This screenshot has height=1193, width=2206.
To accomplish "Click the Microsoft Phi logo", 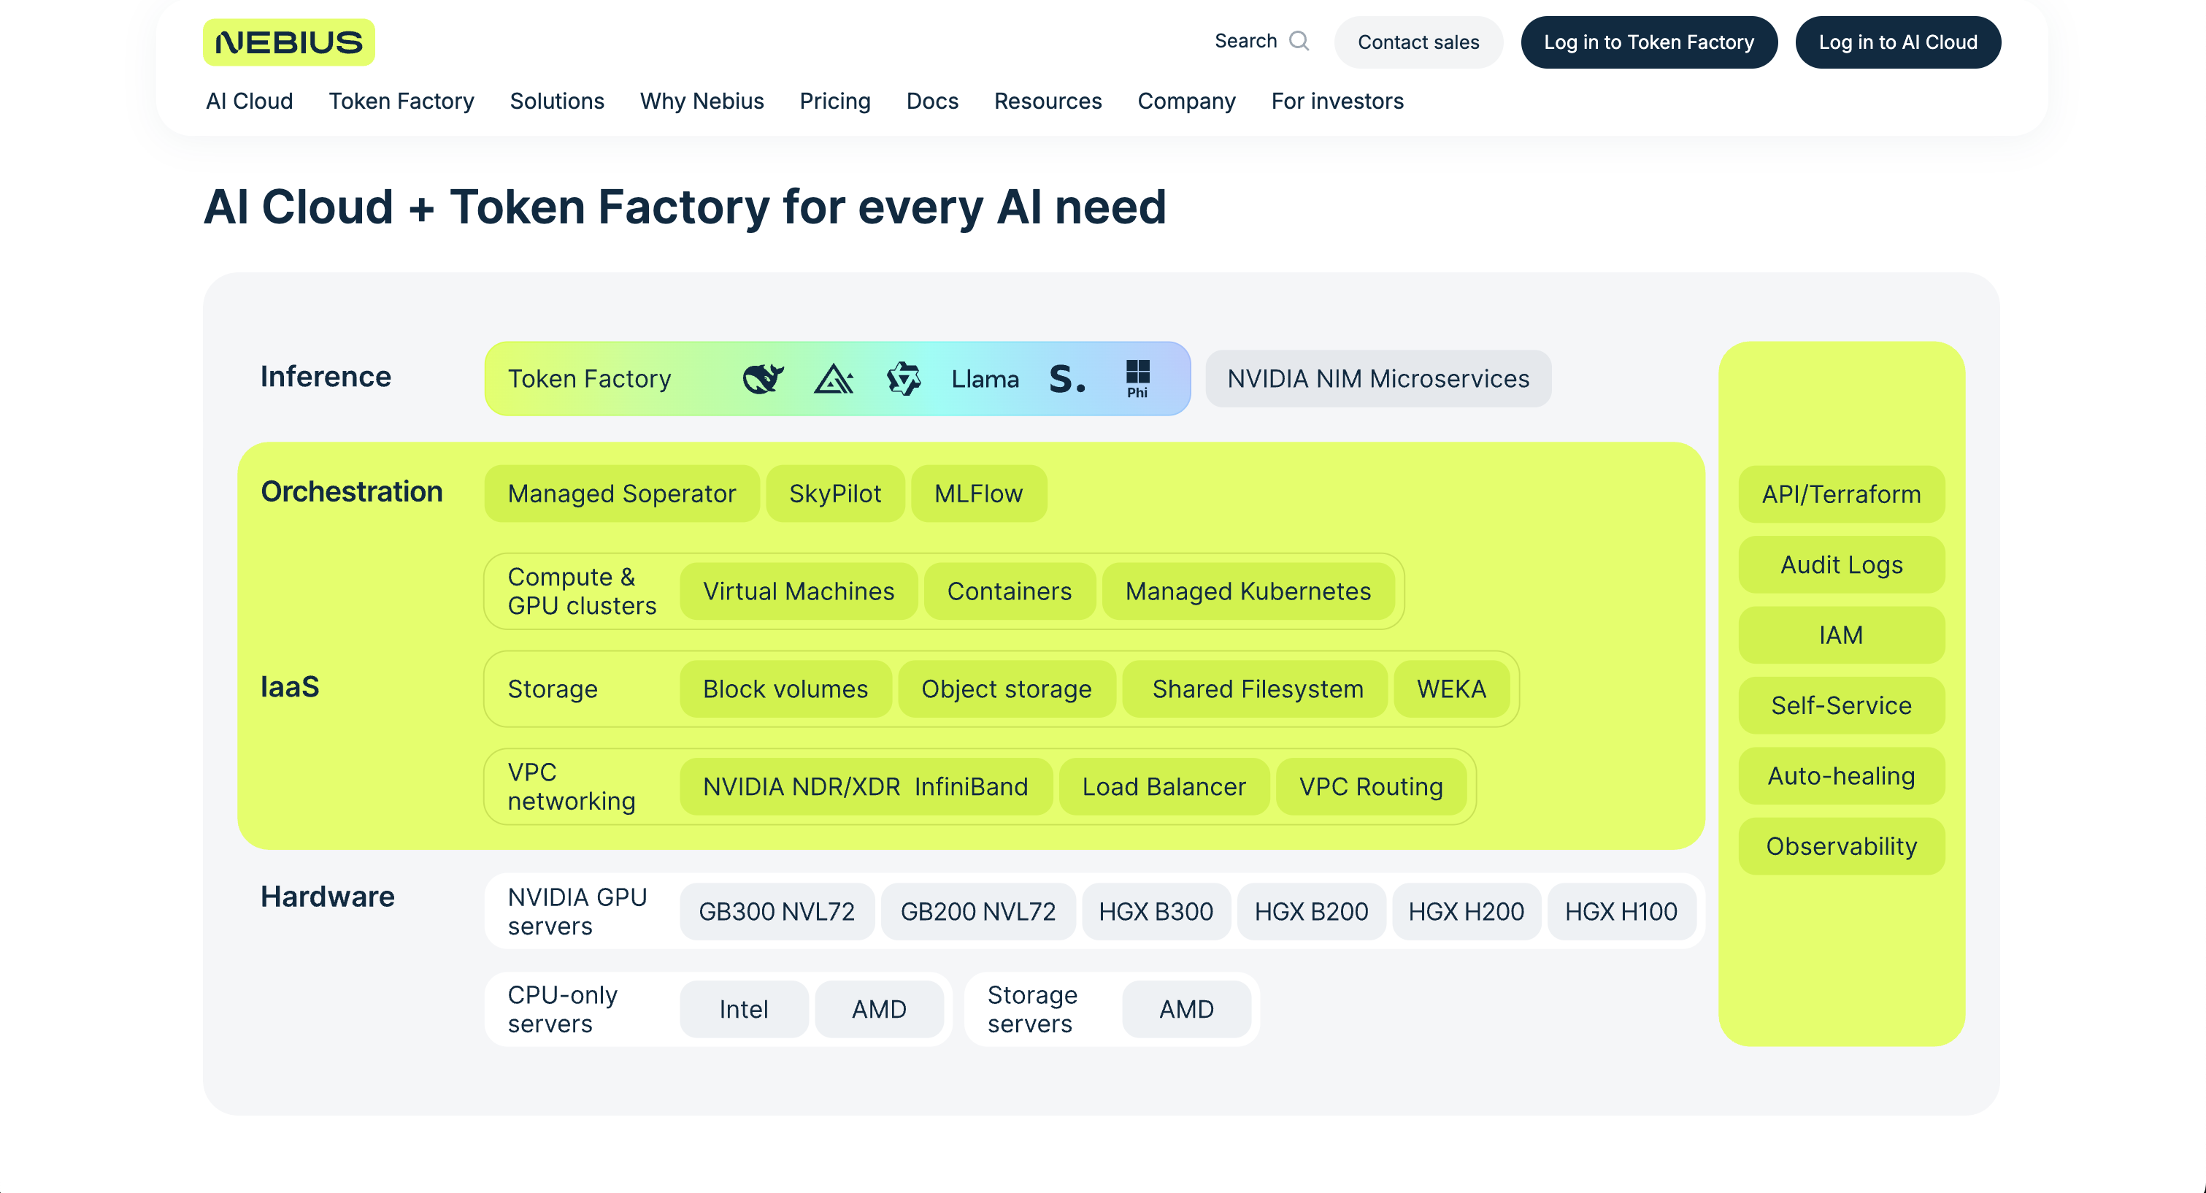I will point(1137,378).
